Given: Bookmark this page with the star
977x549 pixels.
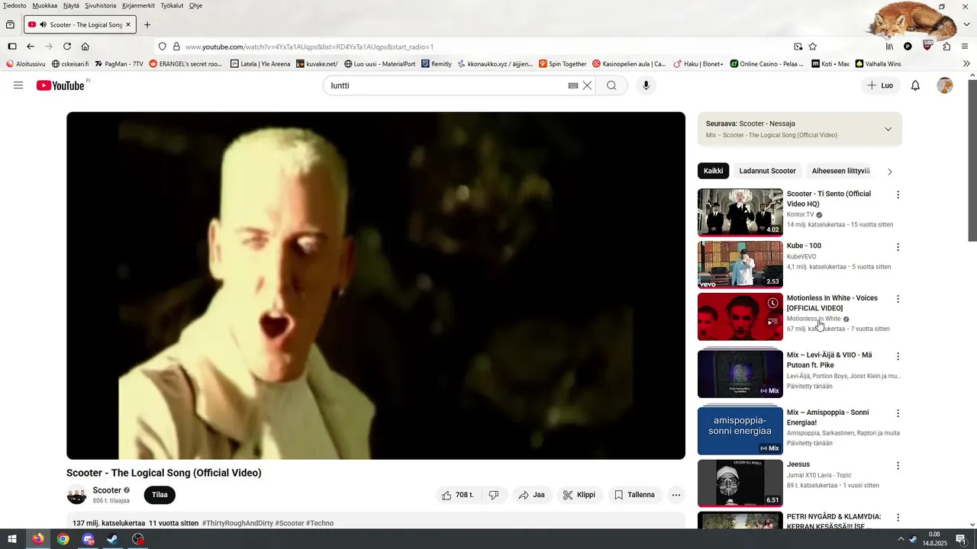Looking at the screenshot, I should (813, 47).
